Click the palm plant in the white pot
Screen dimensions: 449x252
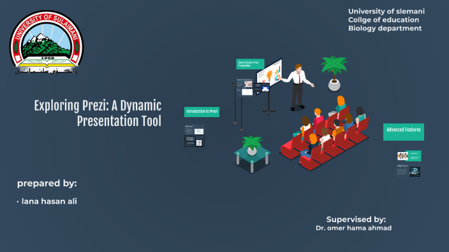pyautogui.click(x=334, y=73)
